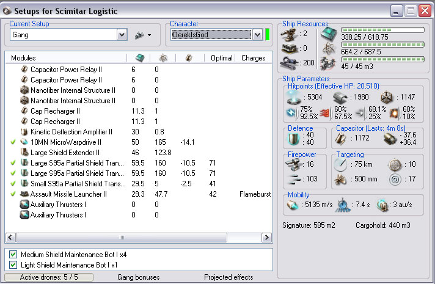
Task: Click the warp speed icon 3 au/s
Action: 382,205
